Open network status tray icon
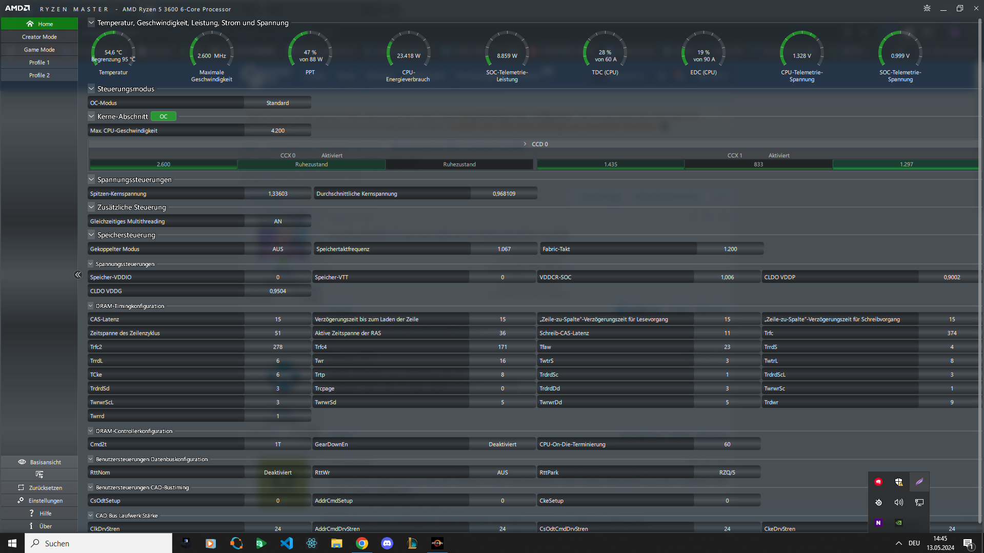 point(919,502)
